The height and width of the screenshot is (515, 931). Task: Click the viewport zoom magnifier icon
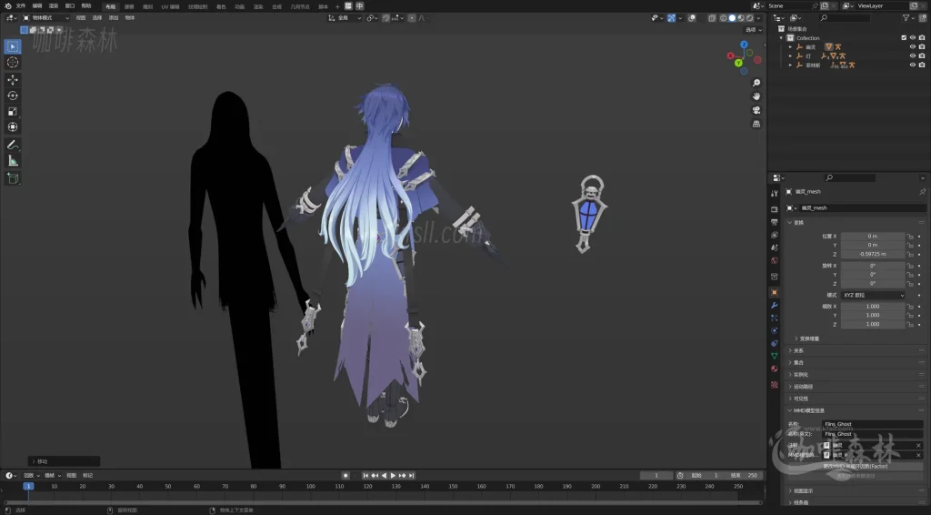click(756, 83)
